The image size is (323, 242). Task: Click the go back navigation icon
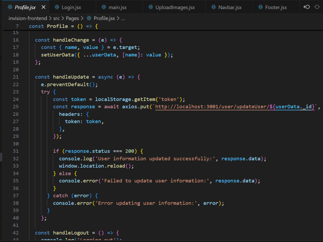pos(307,7)
